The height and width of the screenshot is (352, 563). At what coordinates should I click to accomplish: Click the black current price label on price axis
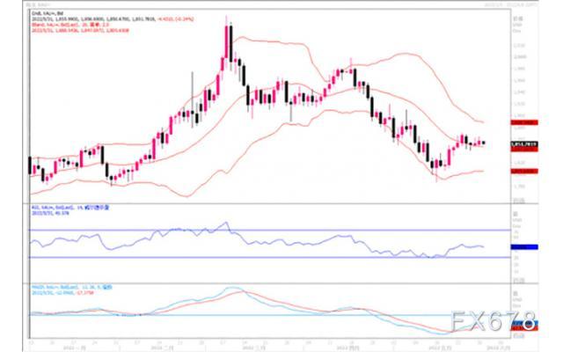524,144
